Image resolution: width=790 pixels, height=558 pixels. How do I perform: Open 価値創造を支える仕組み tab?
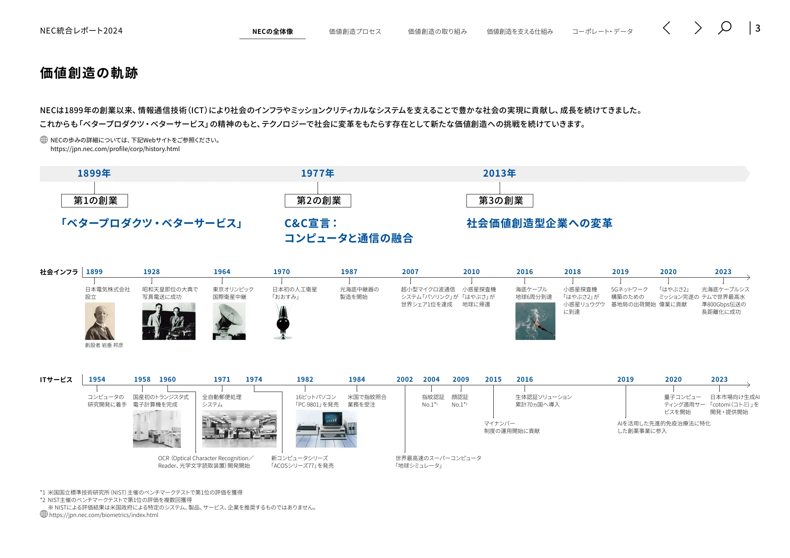520,32
